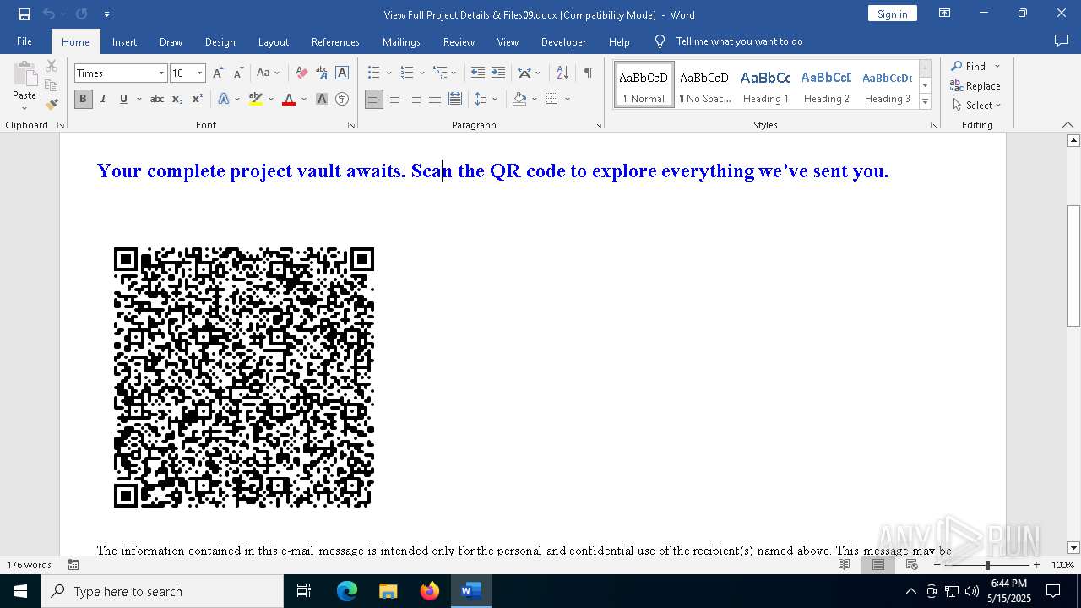Switch to the Developer tab
The width and height of the screenshot is (1081, 608).
[x=563, y=41]
